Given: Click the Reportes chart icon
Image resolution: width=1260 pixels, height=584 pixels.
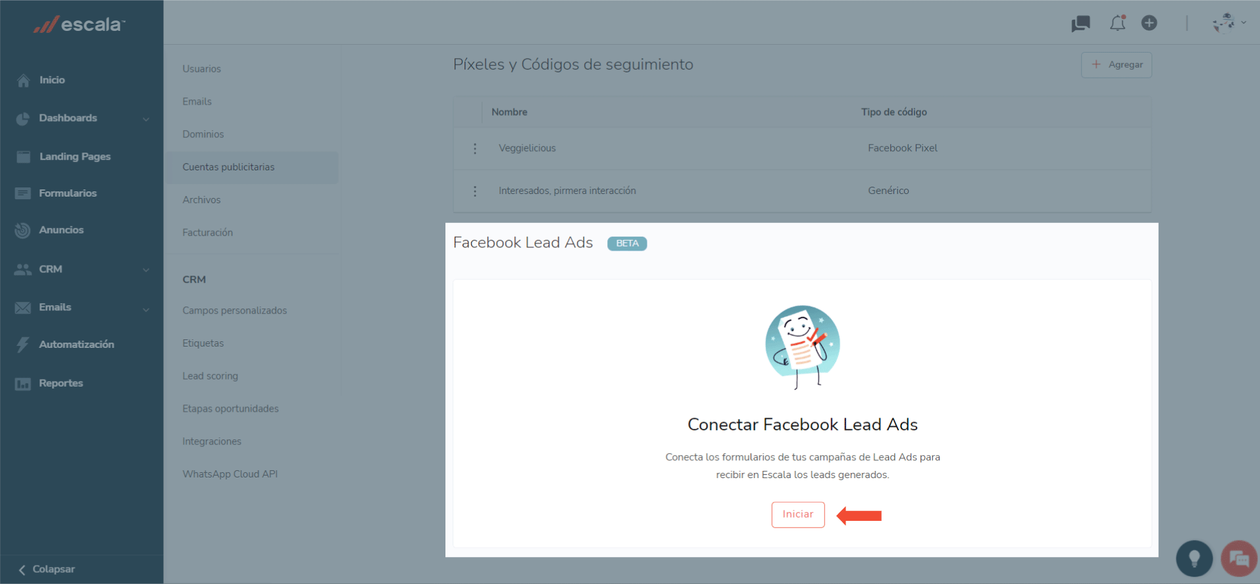Looking at the screenshot, I should tap(23, 383).
